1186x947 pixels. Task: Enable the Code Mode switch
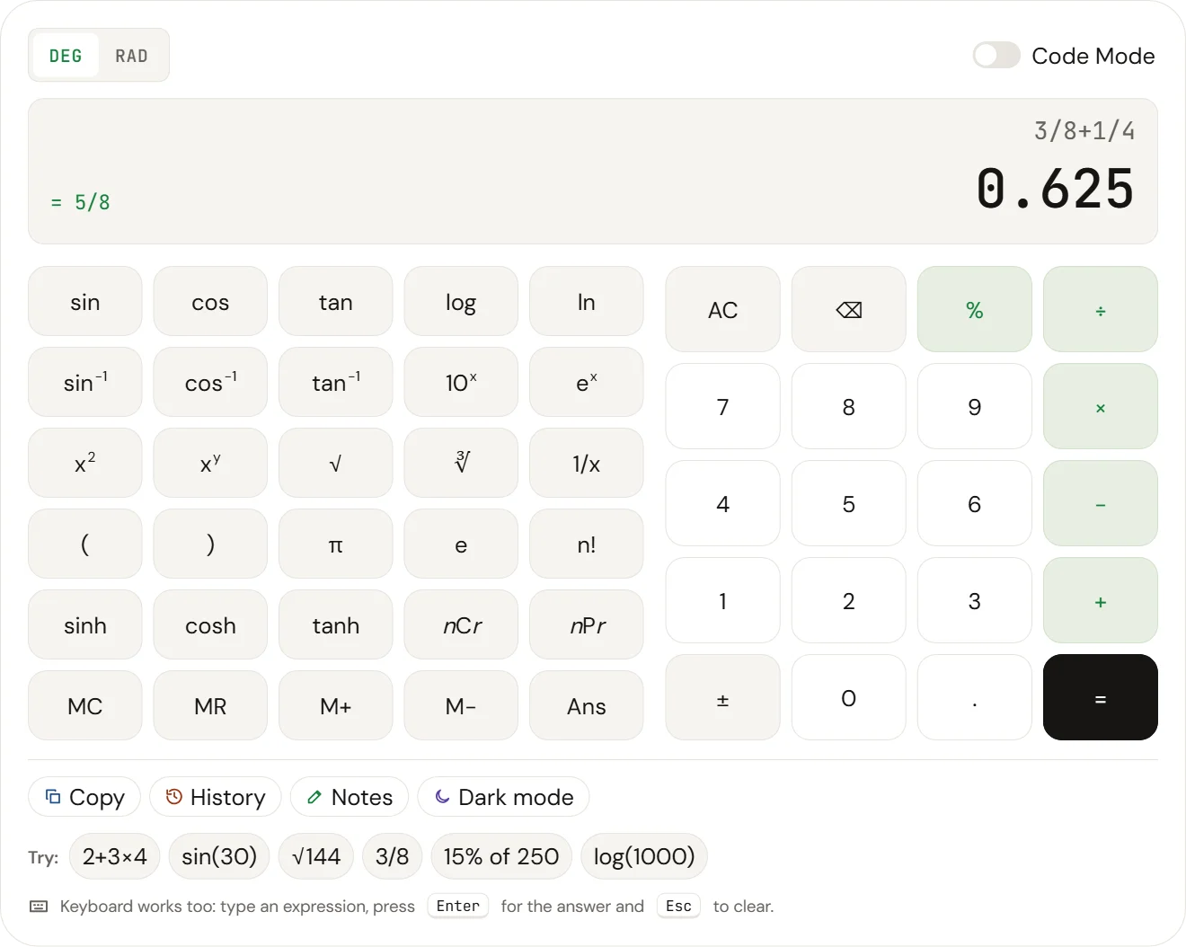[x=996, y=56]
